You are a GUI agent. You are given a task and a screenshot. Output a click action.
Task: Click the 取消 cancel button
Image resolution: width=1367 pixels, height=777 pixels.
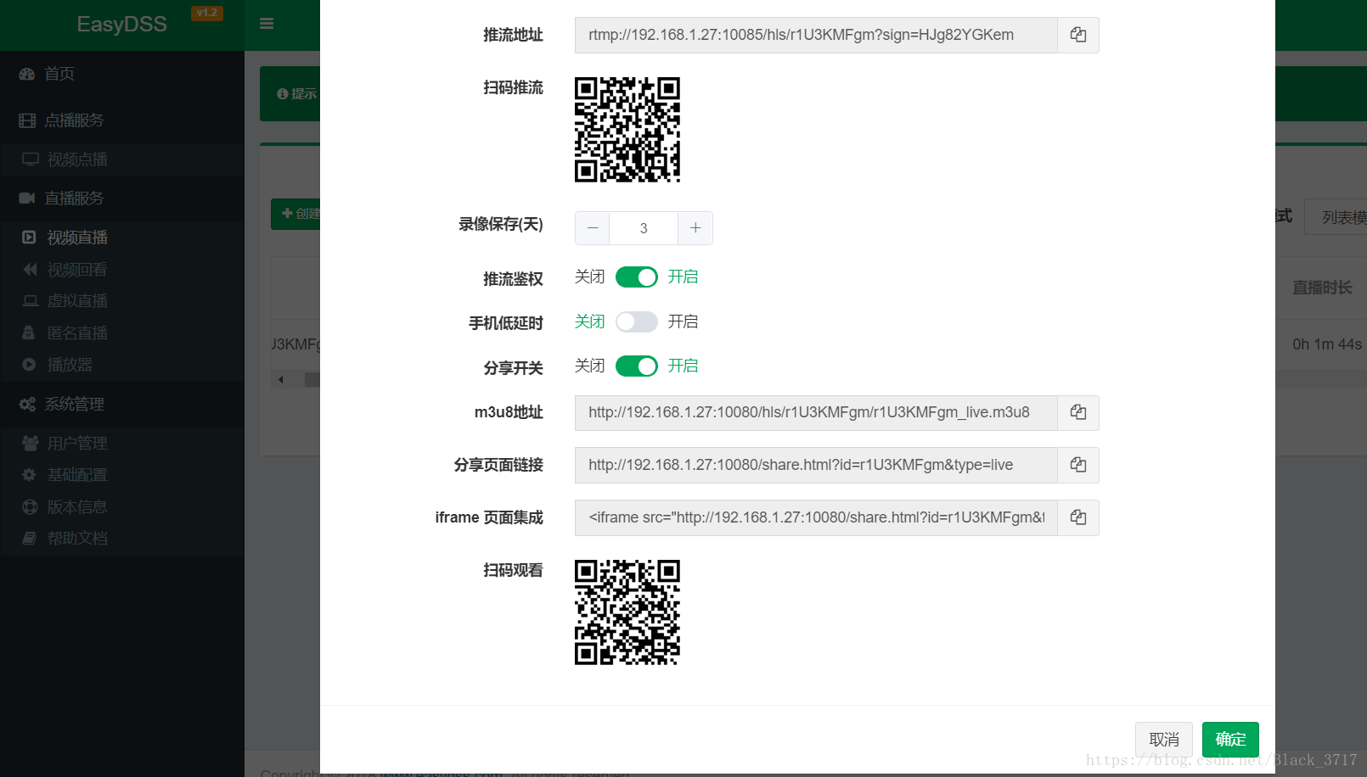point(1164,740)
